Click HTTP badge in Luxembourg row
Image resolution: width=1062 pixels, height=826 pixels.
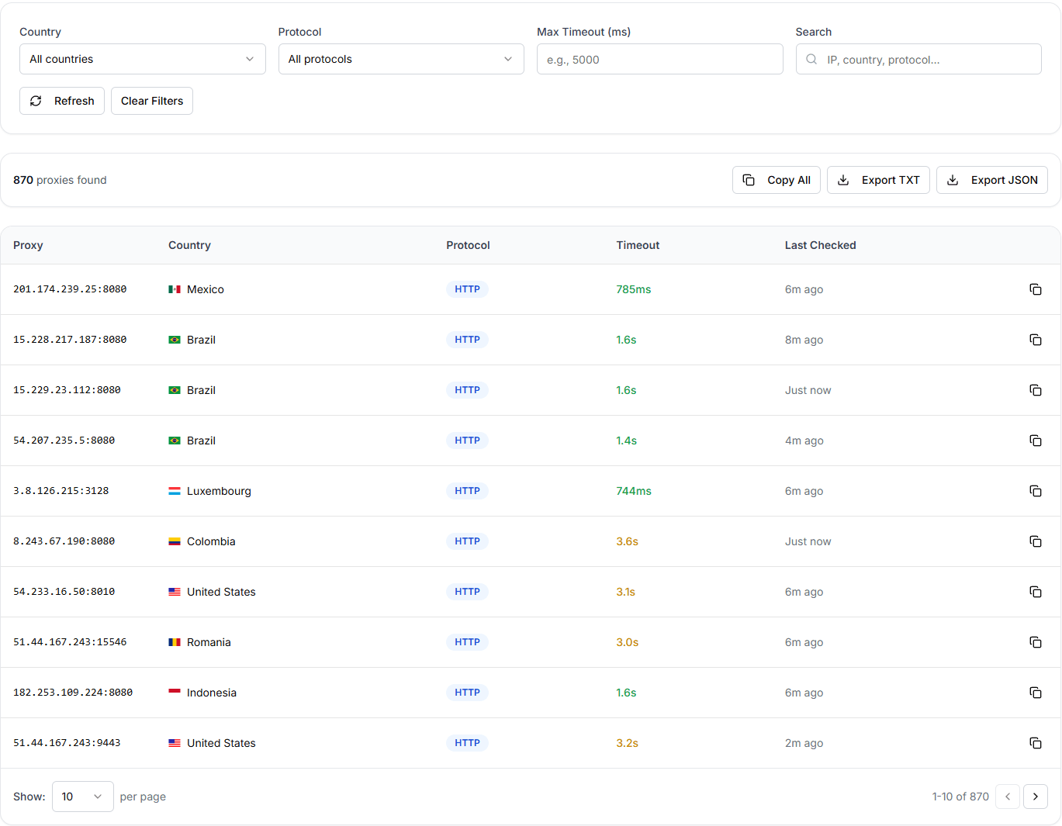coord(467,491)
